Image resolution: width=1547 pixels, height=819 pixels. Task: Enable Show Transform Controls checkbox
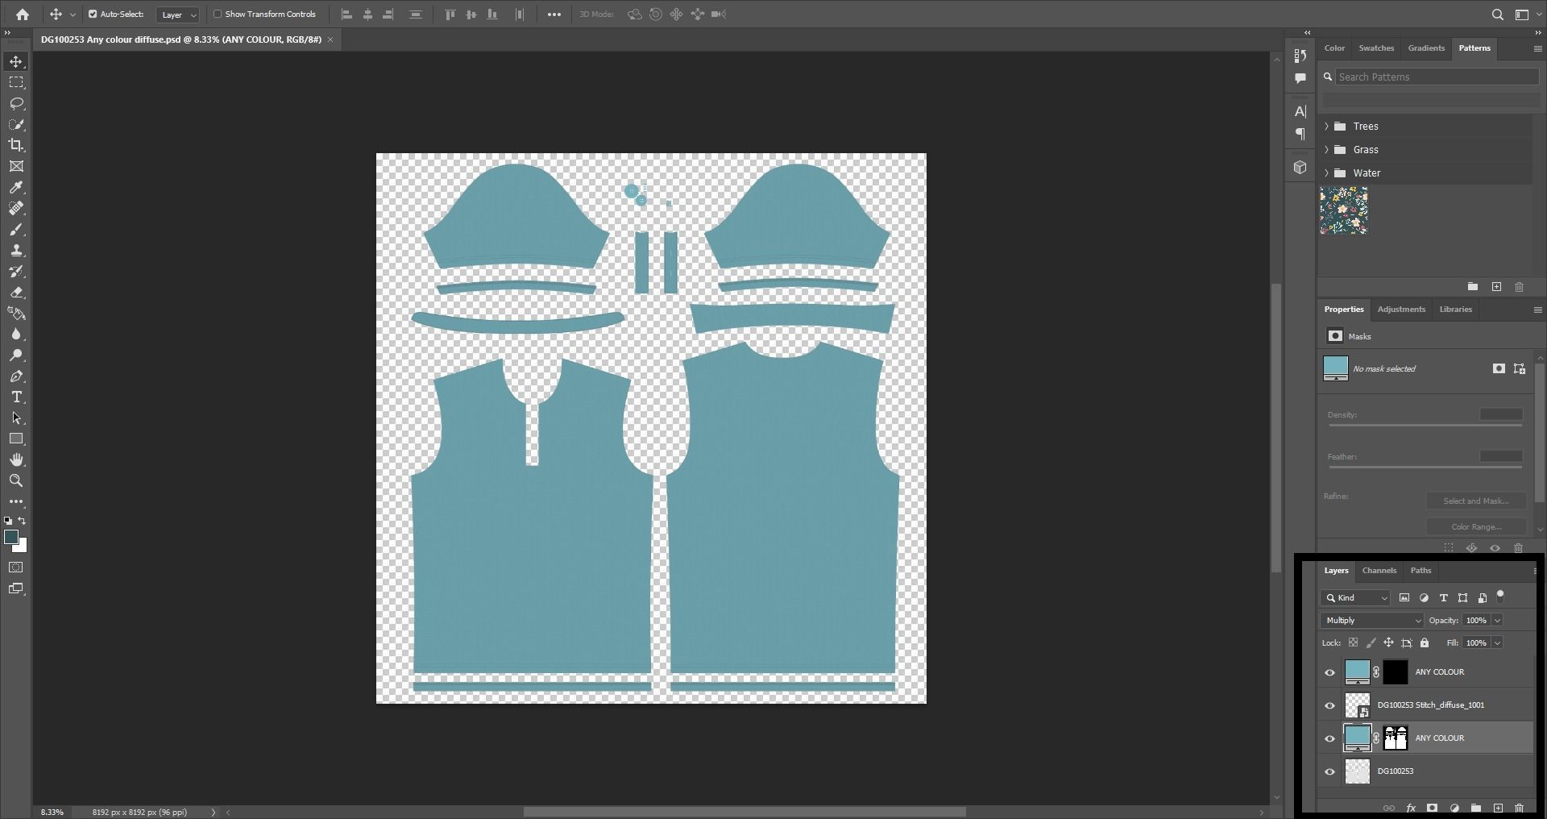click(218, 14)
